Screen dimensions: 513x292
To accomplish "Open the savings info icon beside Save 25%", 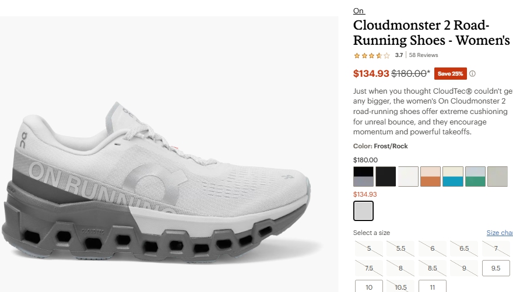I will pyautogui.click(x=472, y=74).
